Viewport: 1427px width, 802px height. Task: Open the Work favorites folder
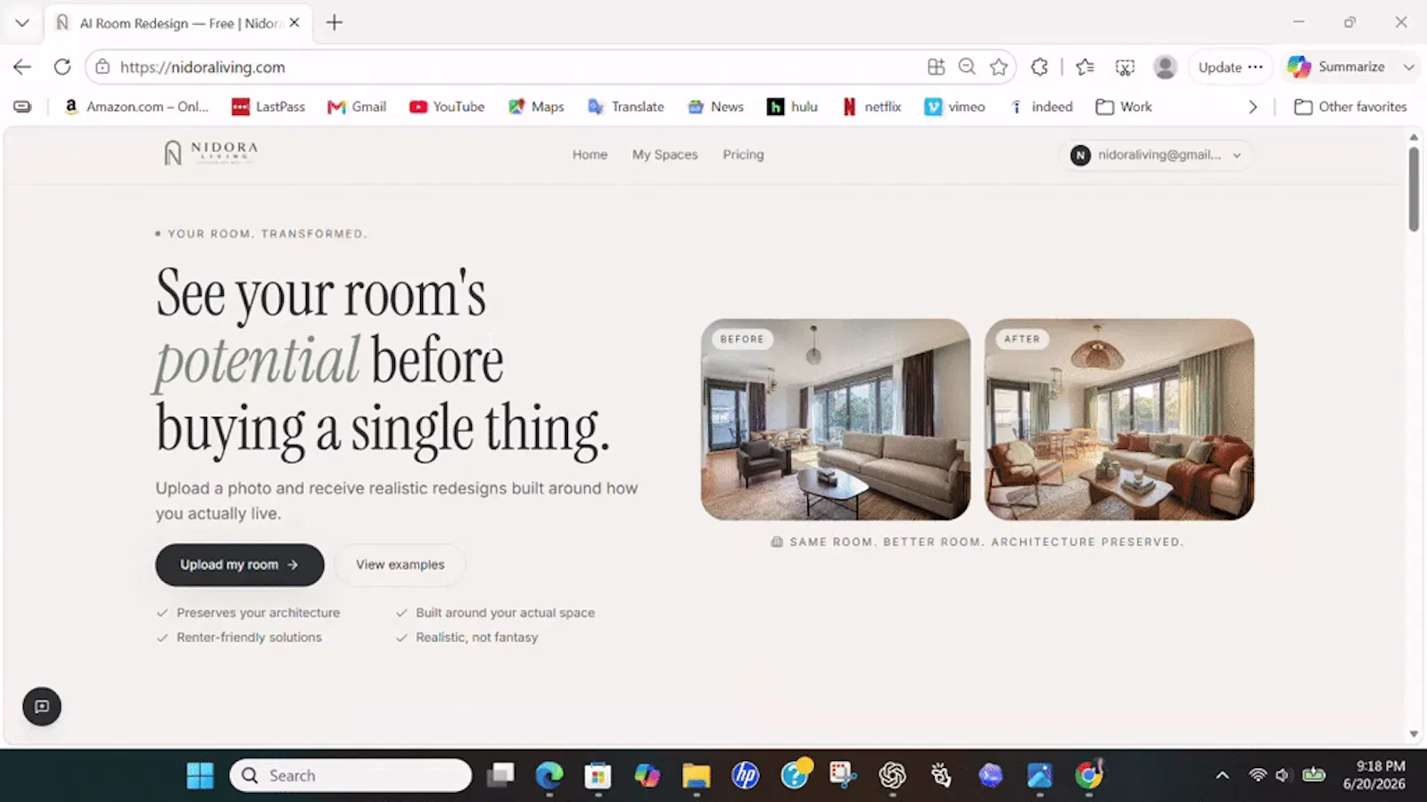[x=1124, y=106]
